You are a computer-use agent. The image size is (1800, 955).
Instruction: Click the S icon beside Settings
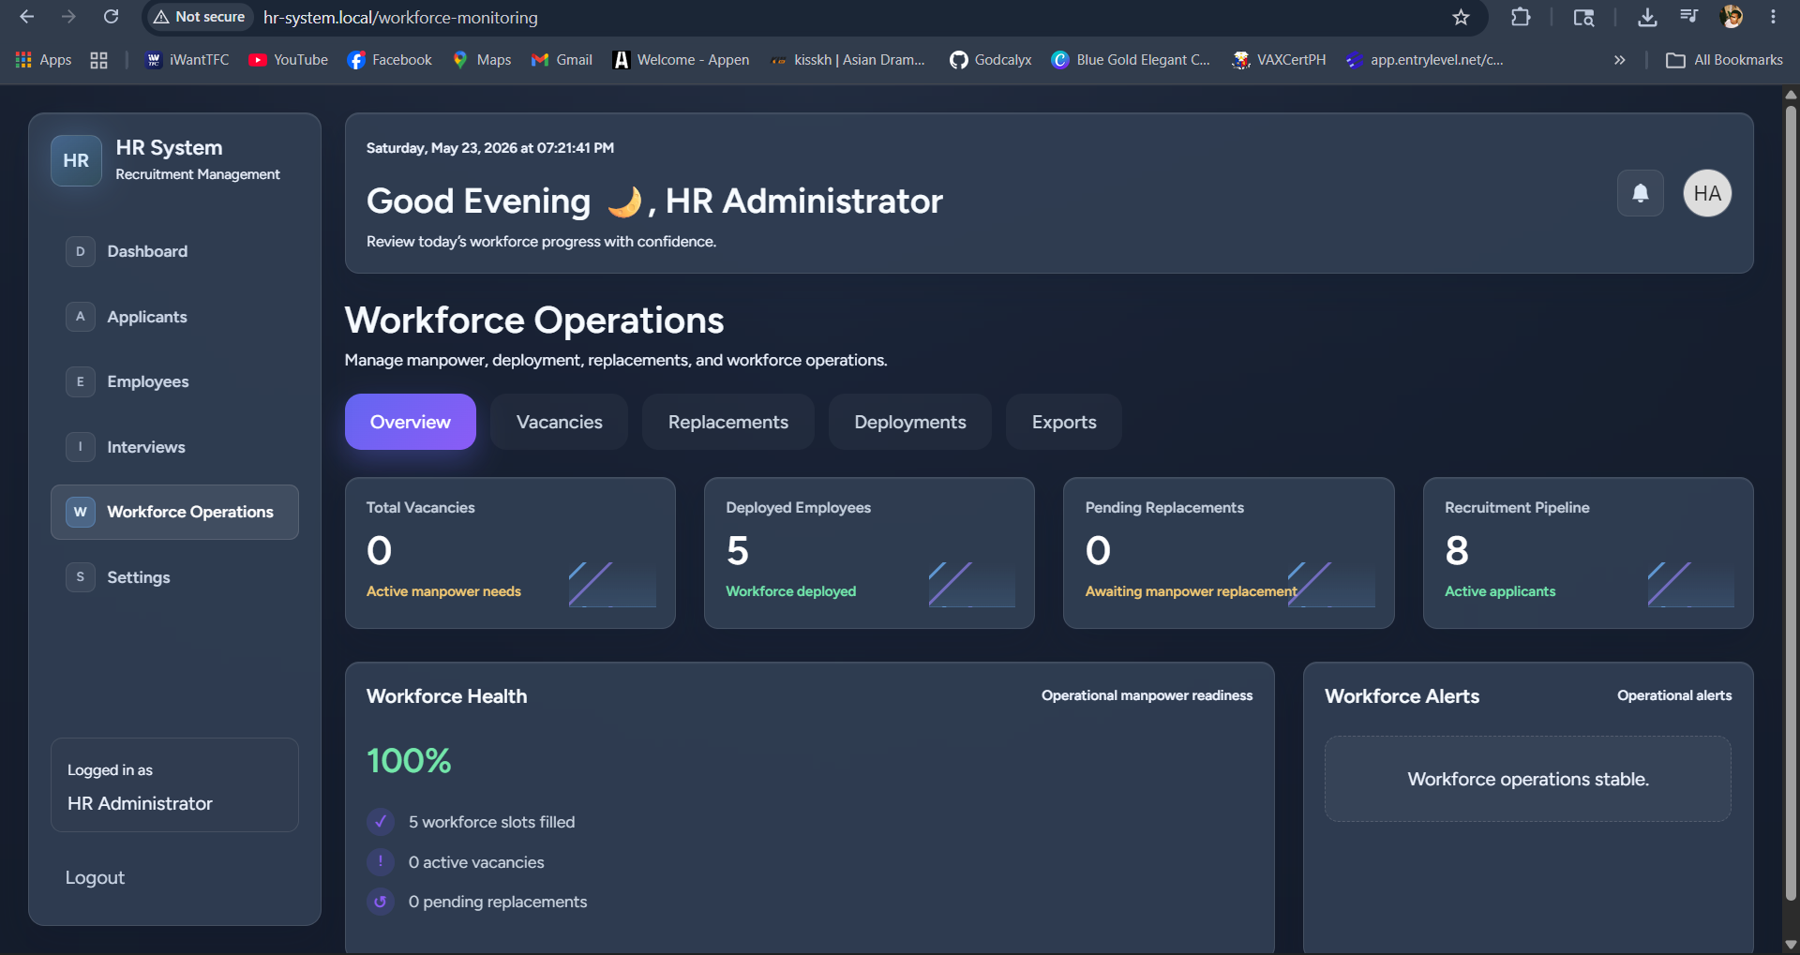tap(81, 577)
